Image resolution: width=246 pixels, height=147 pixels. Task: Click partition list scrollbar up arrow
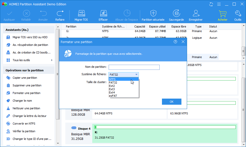click(x=243, y=25)
